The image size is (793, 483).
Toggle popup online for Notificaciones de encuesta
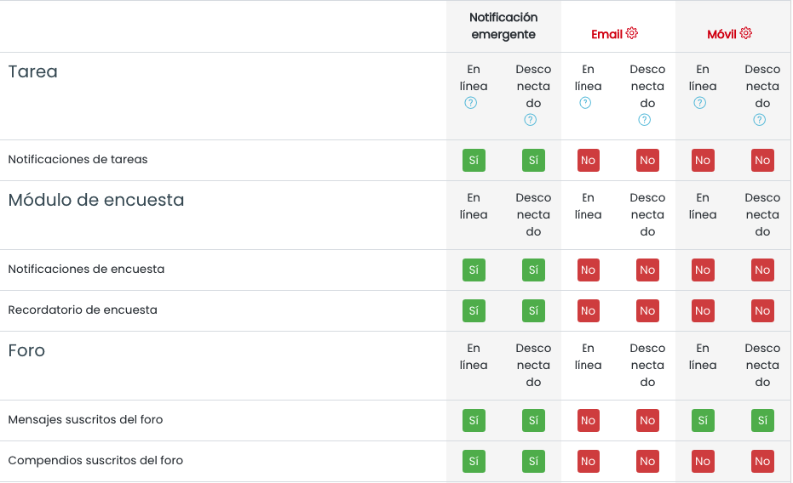[474, 270]
